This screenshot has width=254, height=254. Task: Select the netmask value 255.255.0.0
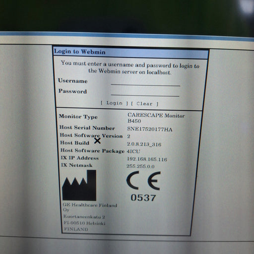140,166
